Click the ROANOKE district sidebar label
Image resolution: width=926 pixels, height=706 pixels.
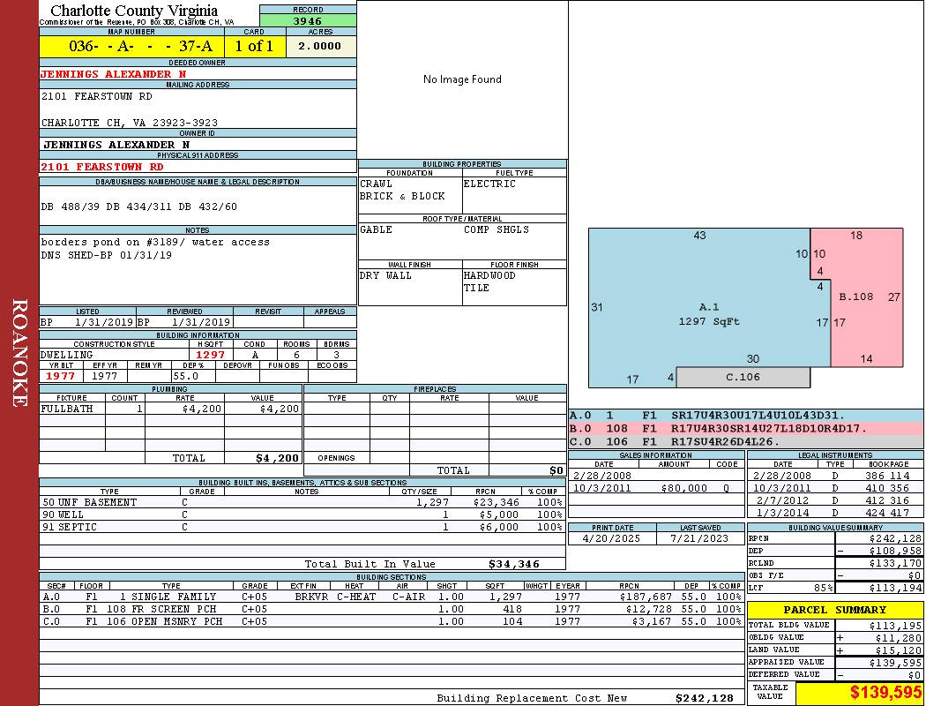[x=19, y=353]
